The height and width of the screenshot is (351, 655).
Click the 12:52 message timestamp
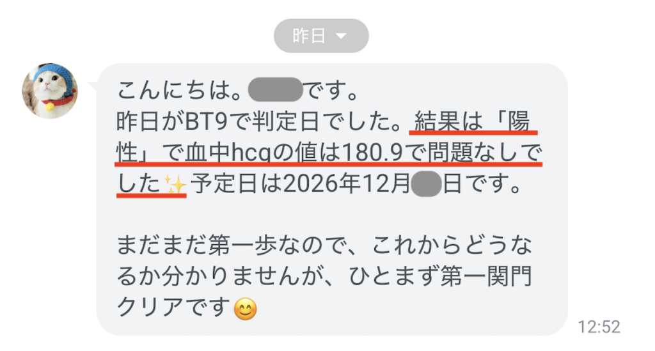599,326
